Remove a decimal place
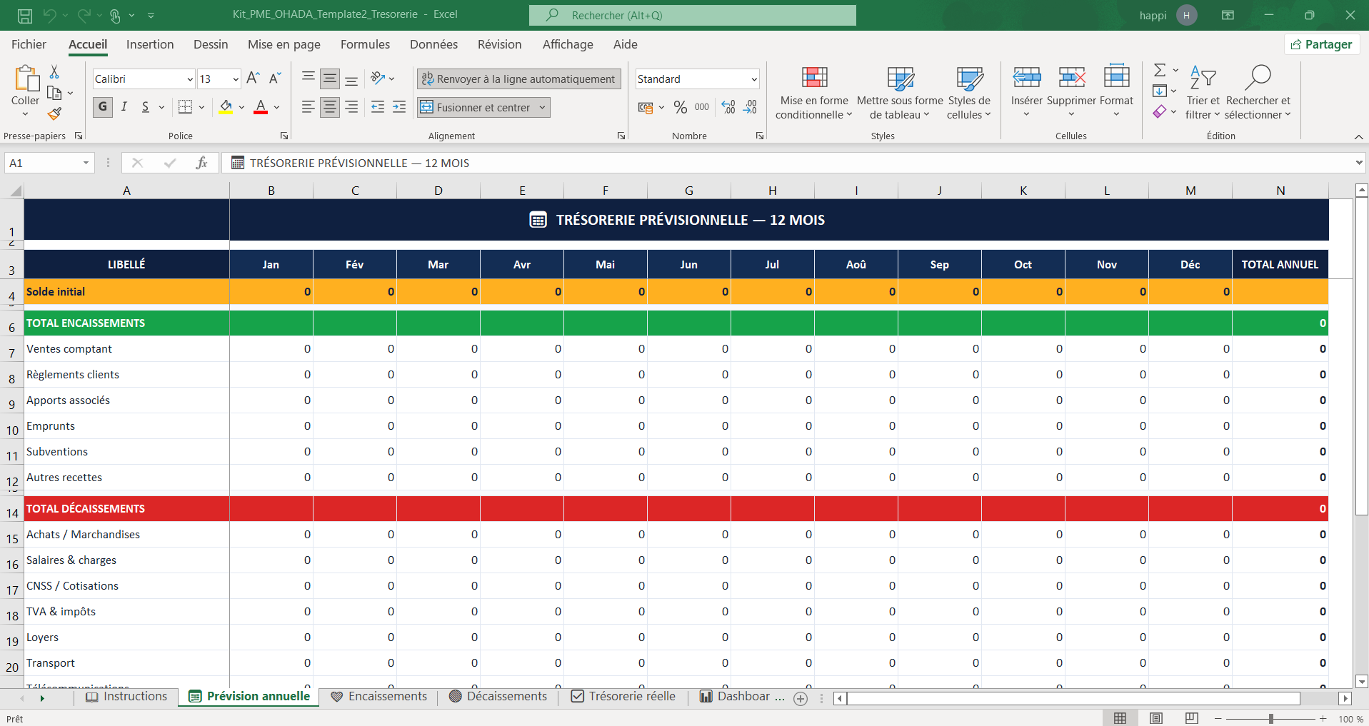 tap(750, 107)
